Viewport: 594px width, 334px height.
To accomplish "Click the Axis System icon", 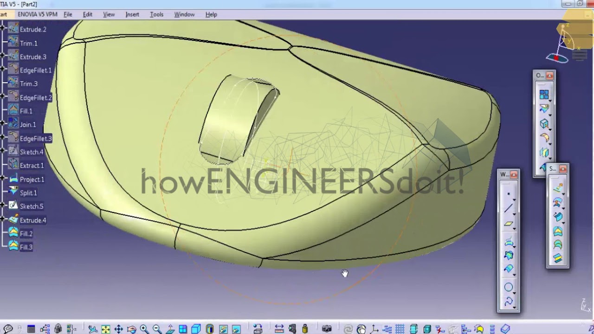I will pyautogui.click(x=374, y=329).
